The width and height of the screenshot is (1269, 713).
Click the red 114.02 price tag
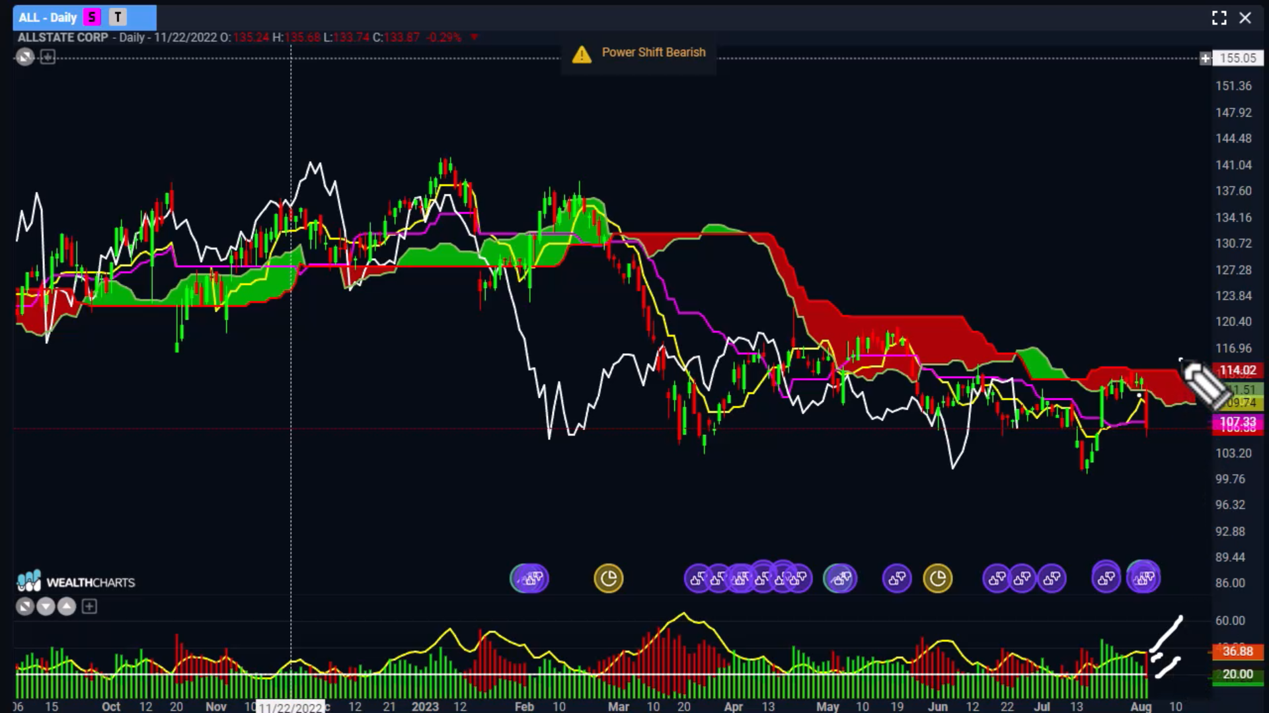tap(1237, 370)
